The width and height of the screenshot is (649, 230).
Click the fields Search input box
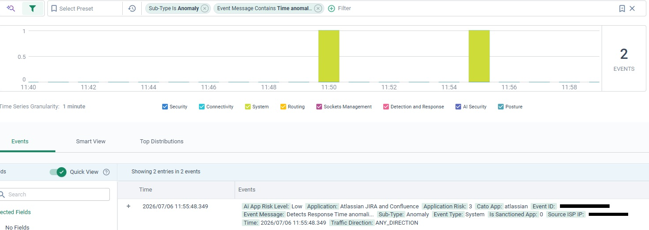55,195
